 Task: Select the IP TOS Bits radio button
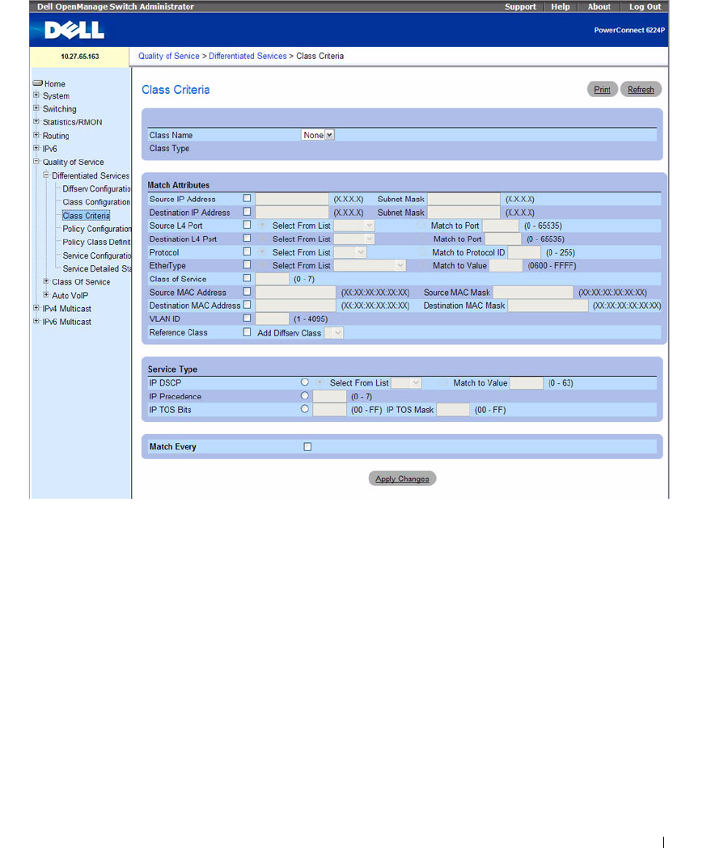point(305,409)
